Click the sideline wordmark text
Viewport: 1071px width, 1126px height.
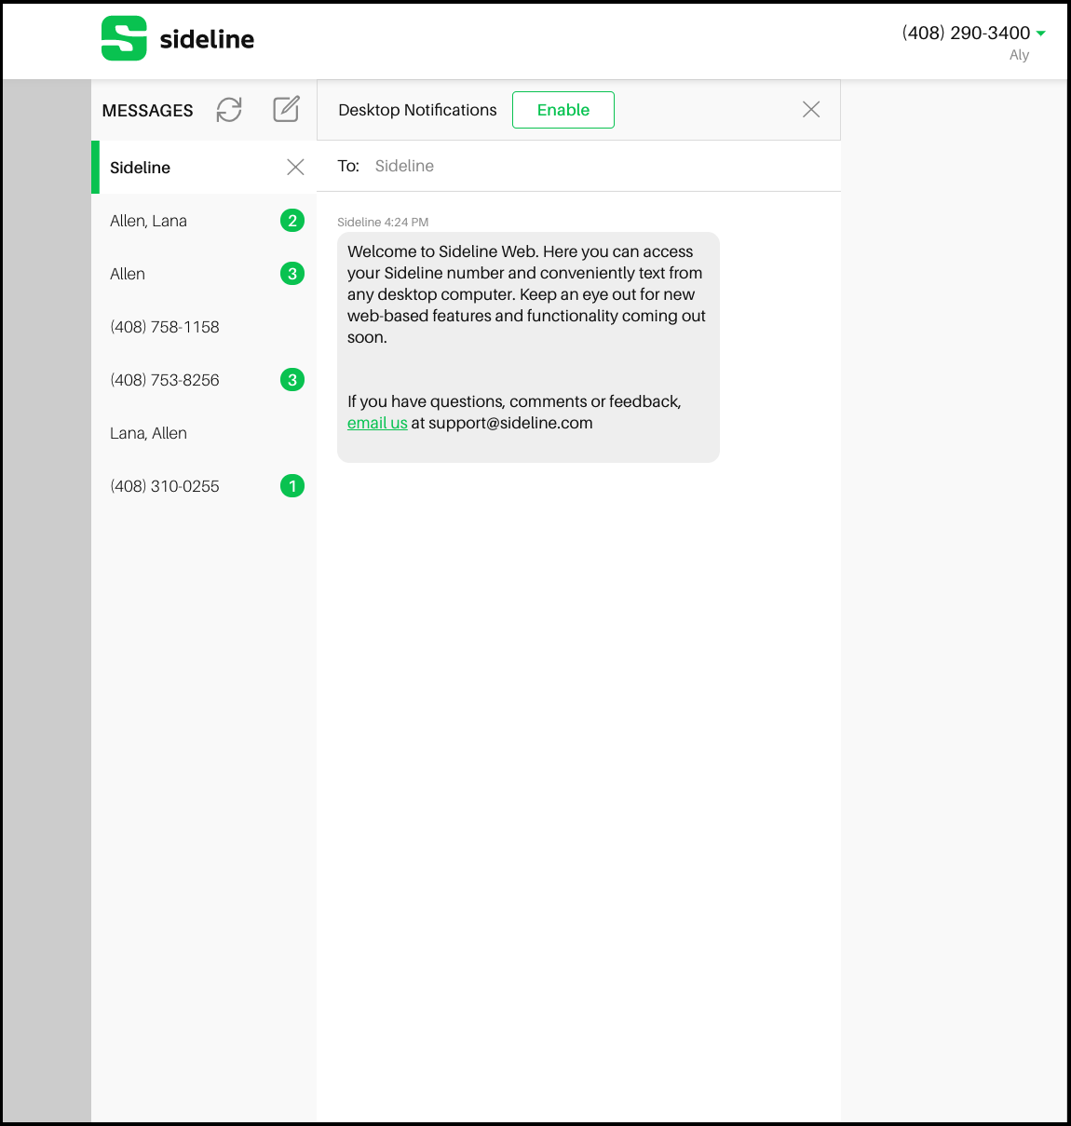click(207, 39)
